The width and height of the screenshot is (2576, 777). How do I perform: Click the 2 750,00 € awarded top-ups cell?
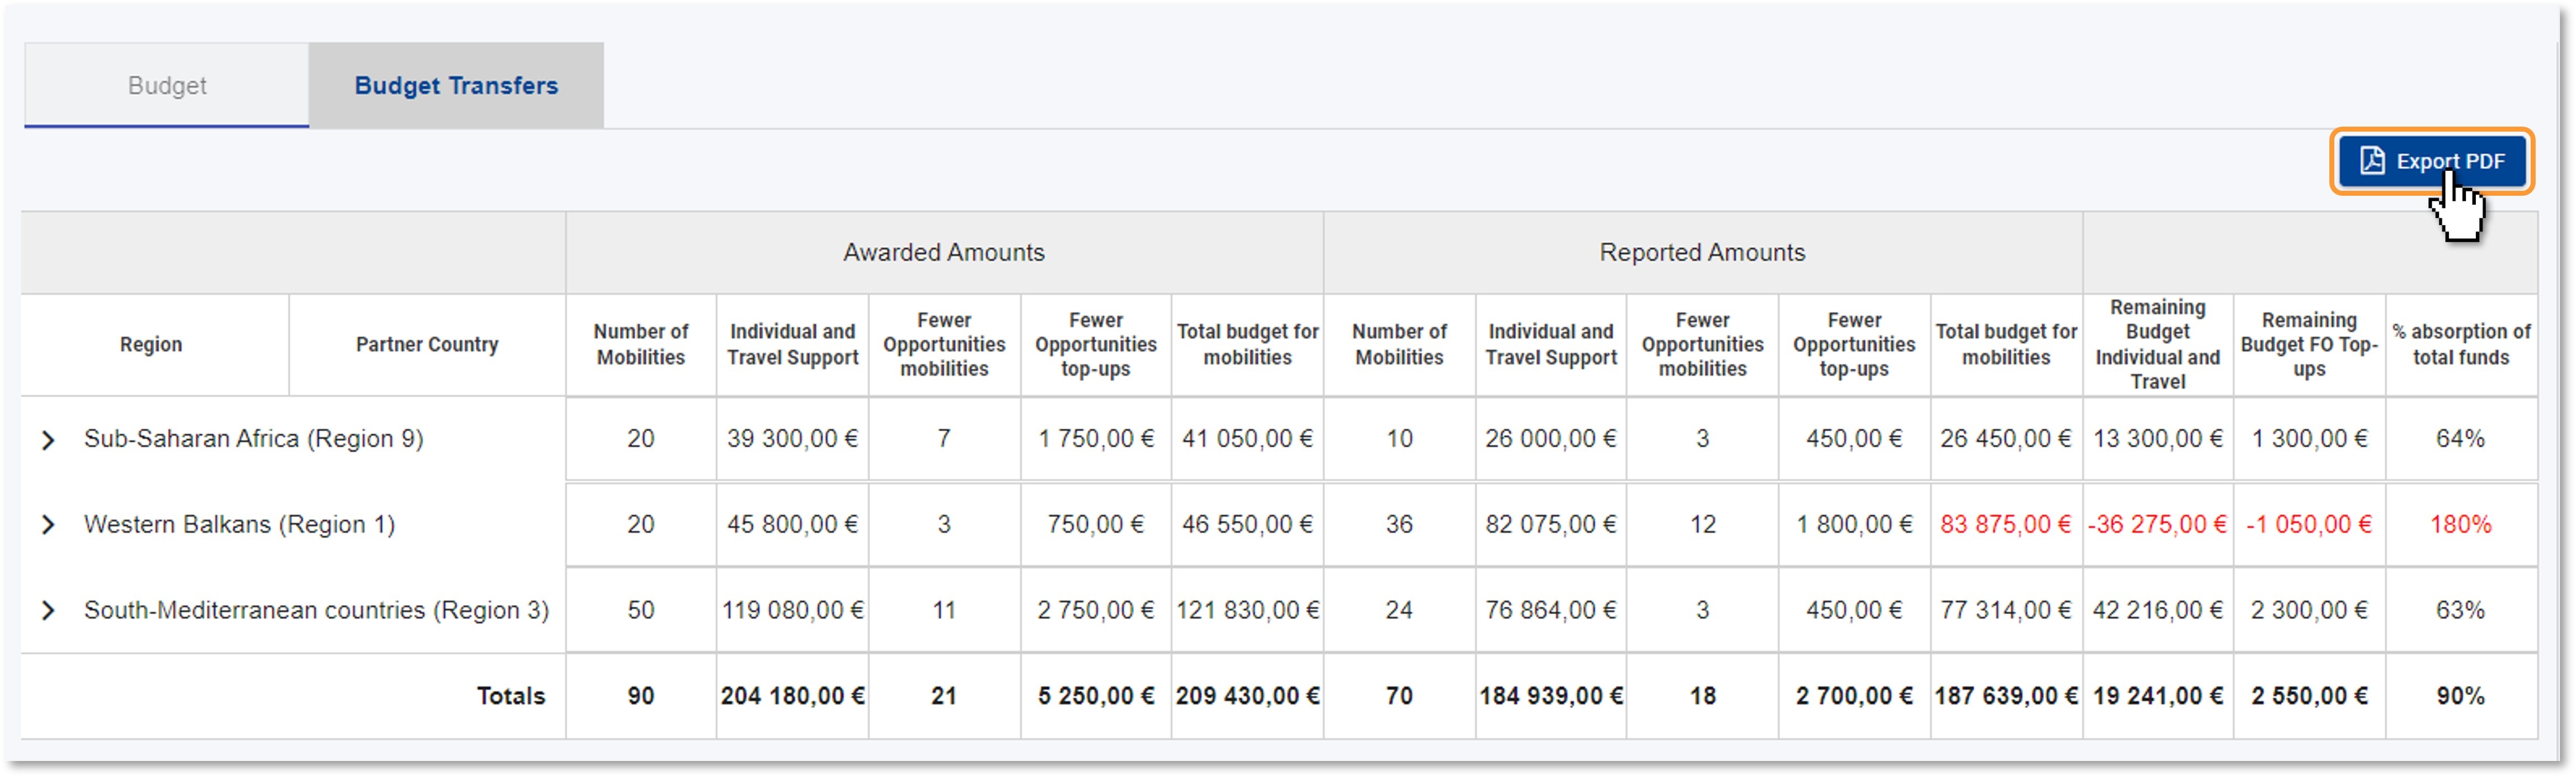point(1095,611)
